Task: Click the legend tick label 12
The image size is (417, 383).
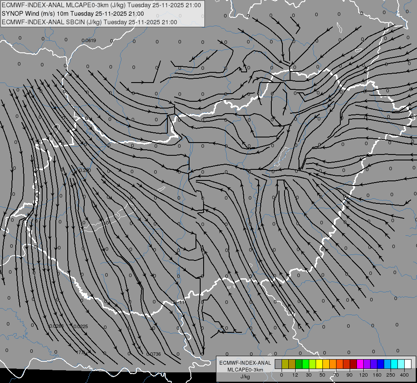Action: click(295, 375)
